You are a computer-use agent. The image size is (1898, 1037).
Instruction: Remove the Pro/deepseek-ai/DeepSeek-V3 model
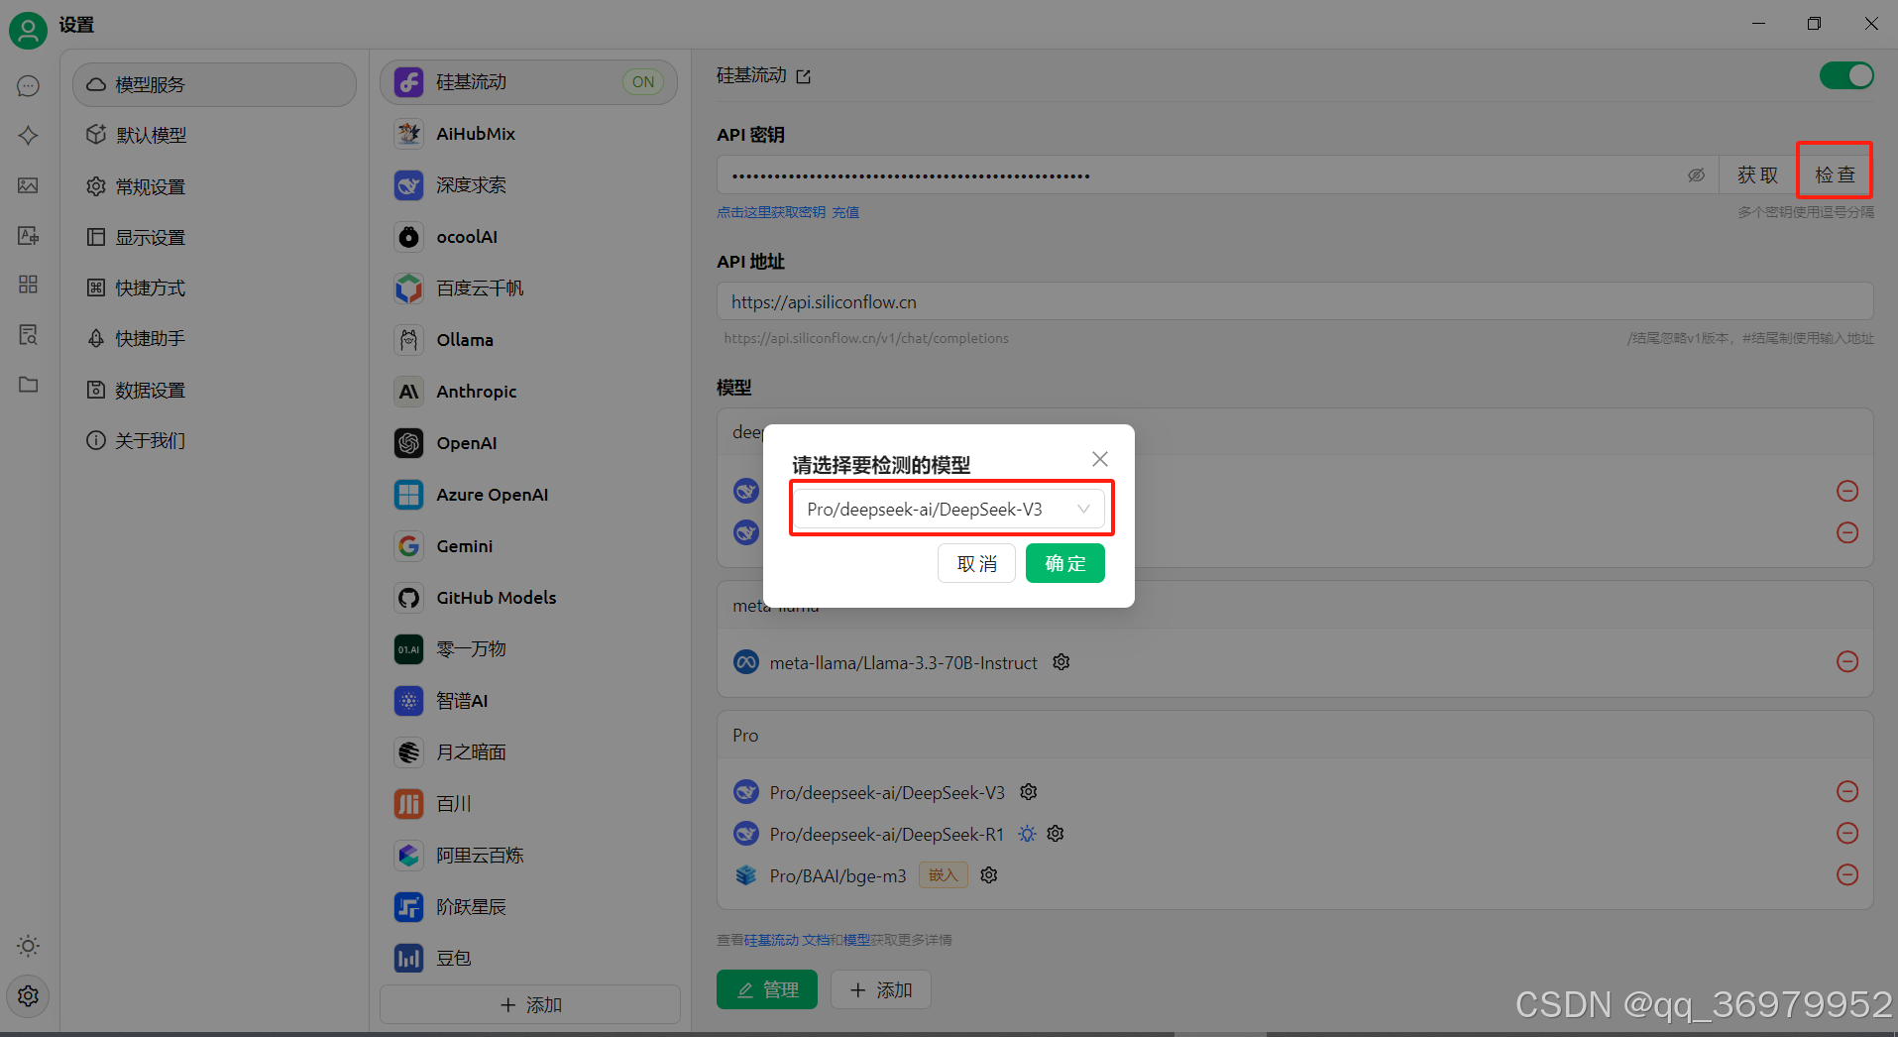click(1847, 791)
